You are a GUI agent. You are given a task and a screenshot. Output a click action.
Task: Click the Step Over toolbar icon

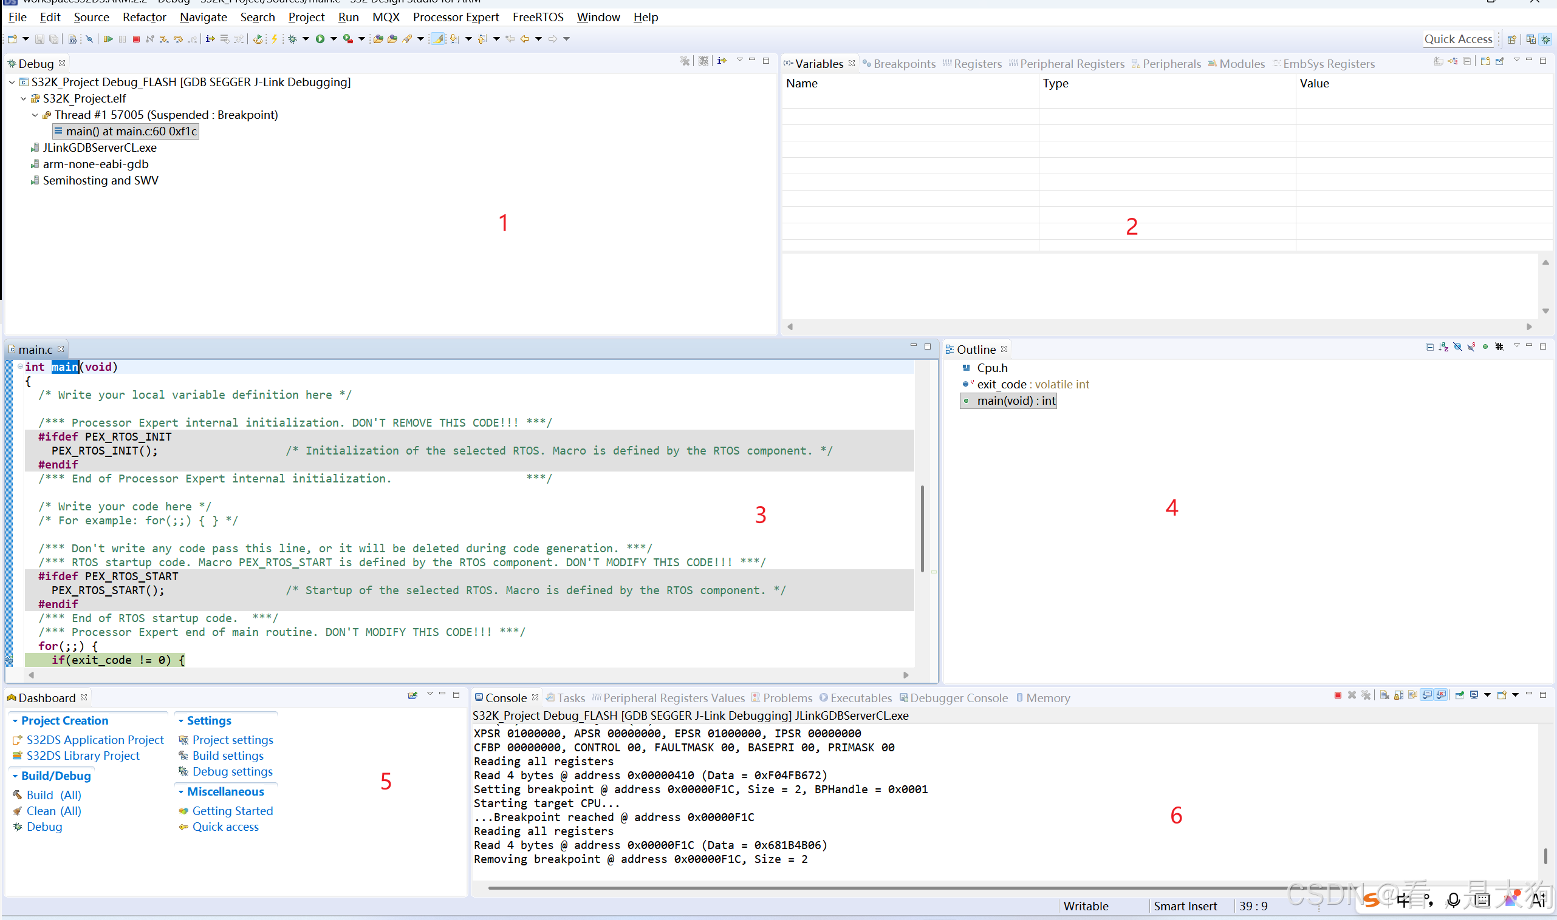click(178, 39)
